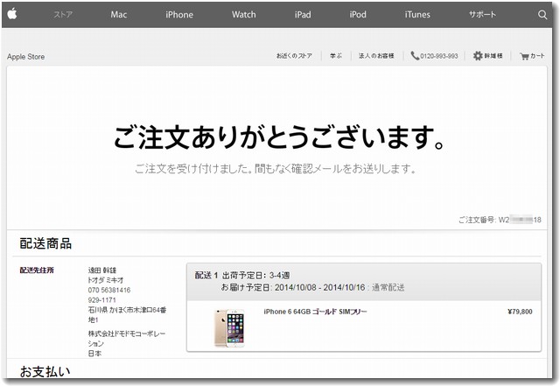This screenshot has width=560, height=386.
Task: Click the phone number 070 56381416
Action: [109, 290]
